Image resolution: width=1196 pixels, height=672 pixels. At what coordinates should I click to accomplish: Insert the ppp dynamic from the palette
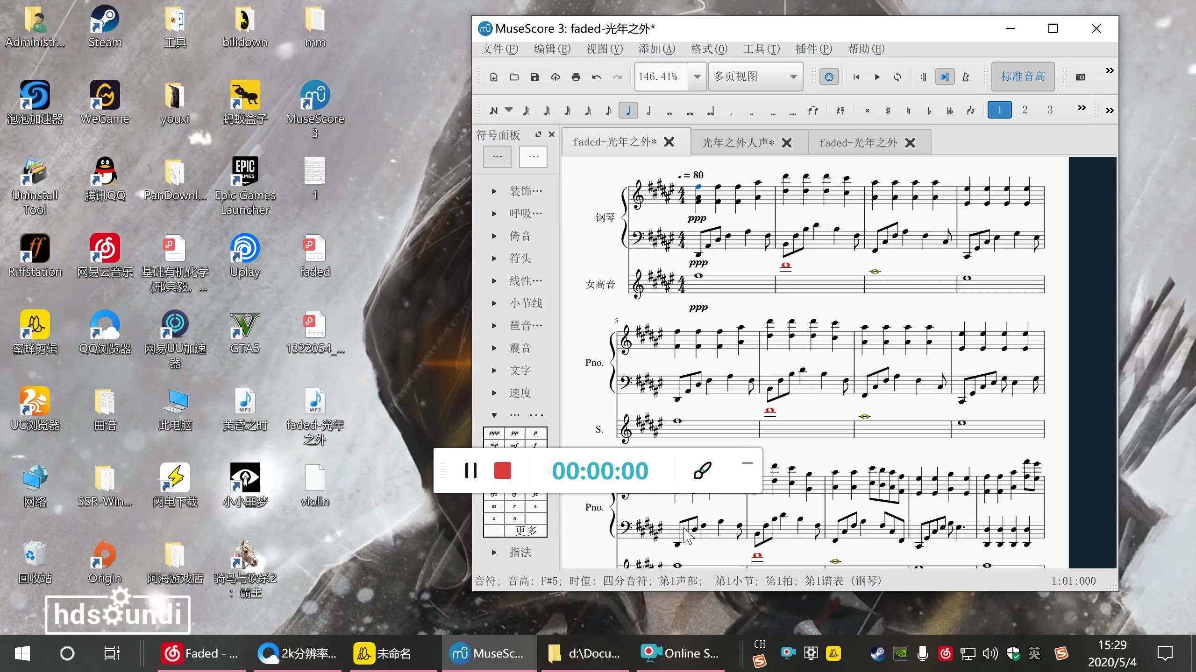coord(494,433)
